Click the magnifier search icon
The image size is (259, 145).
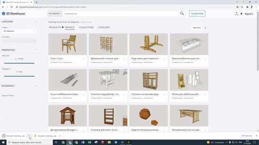182,13
